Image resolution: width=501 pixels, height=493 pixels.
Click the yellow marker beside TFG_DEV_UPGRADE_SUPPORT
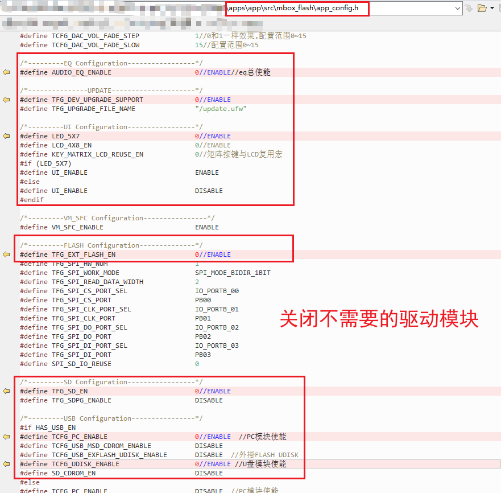tap(6, 99)
